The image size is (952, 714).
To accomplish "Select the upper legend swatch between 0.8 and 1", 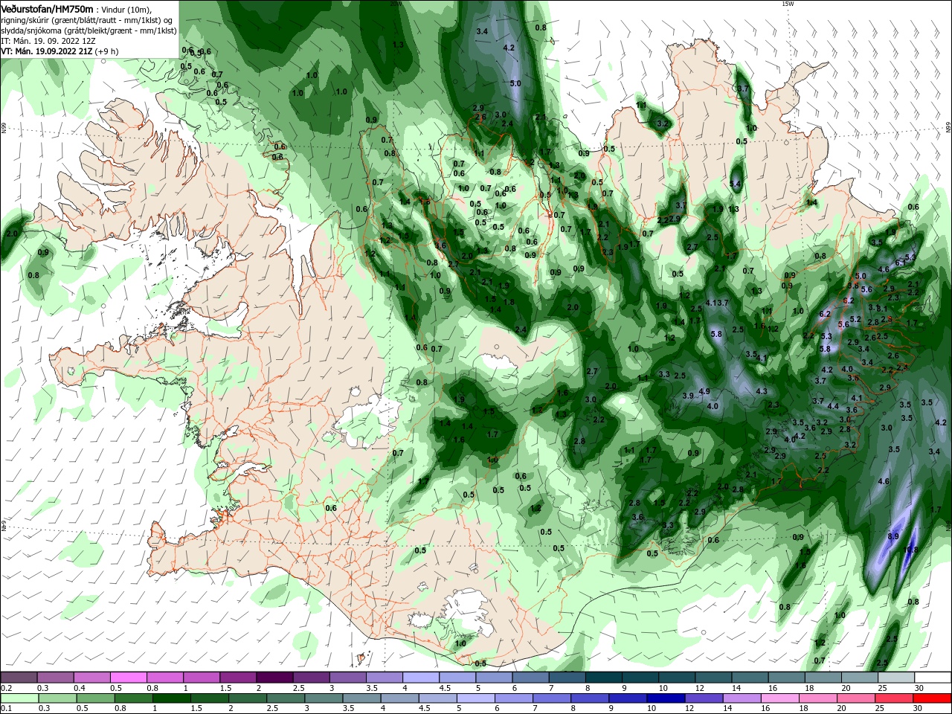I will click(x=165, y=678).
